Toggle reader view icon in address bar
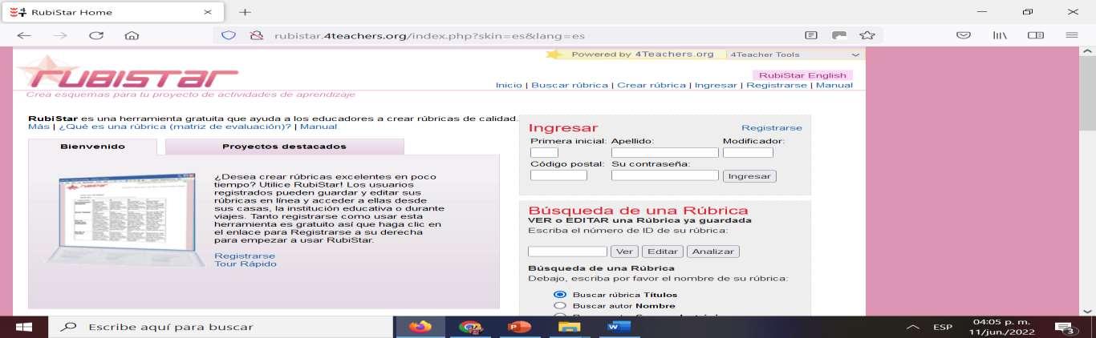 (x=811, y=35)
